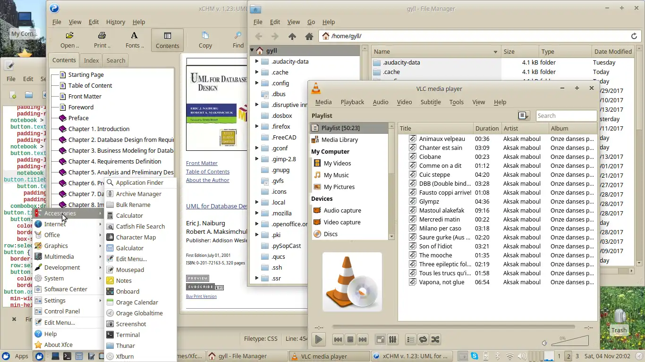The image size is (645, 362).
Task: Click the VLC seek progress bar
Action: (x=453, y=327)
